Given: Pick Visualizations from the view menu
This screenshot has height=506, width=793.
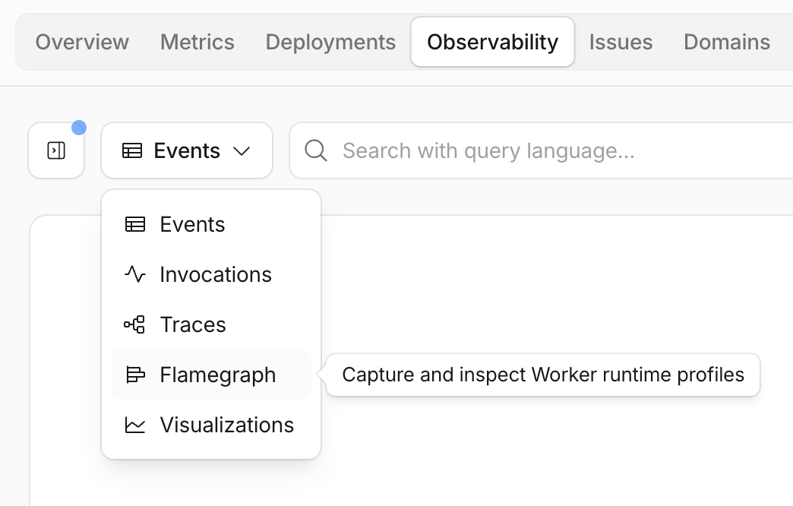Looking at the screenshot, I should tap(211, 425).
